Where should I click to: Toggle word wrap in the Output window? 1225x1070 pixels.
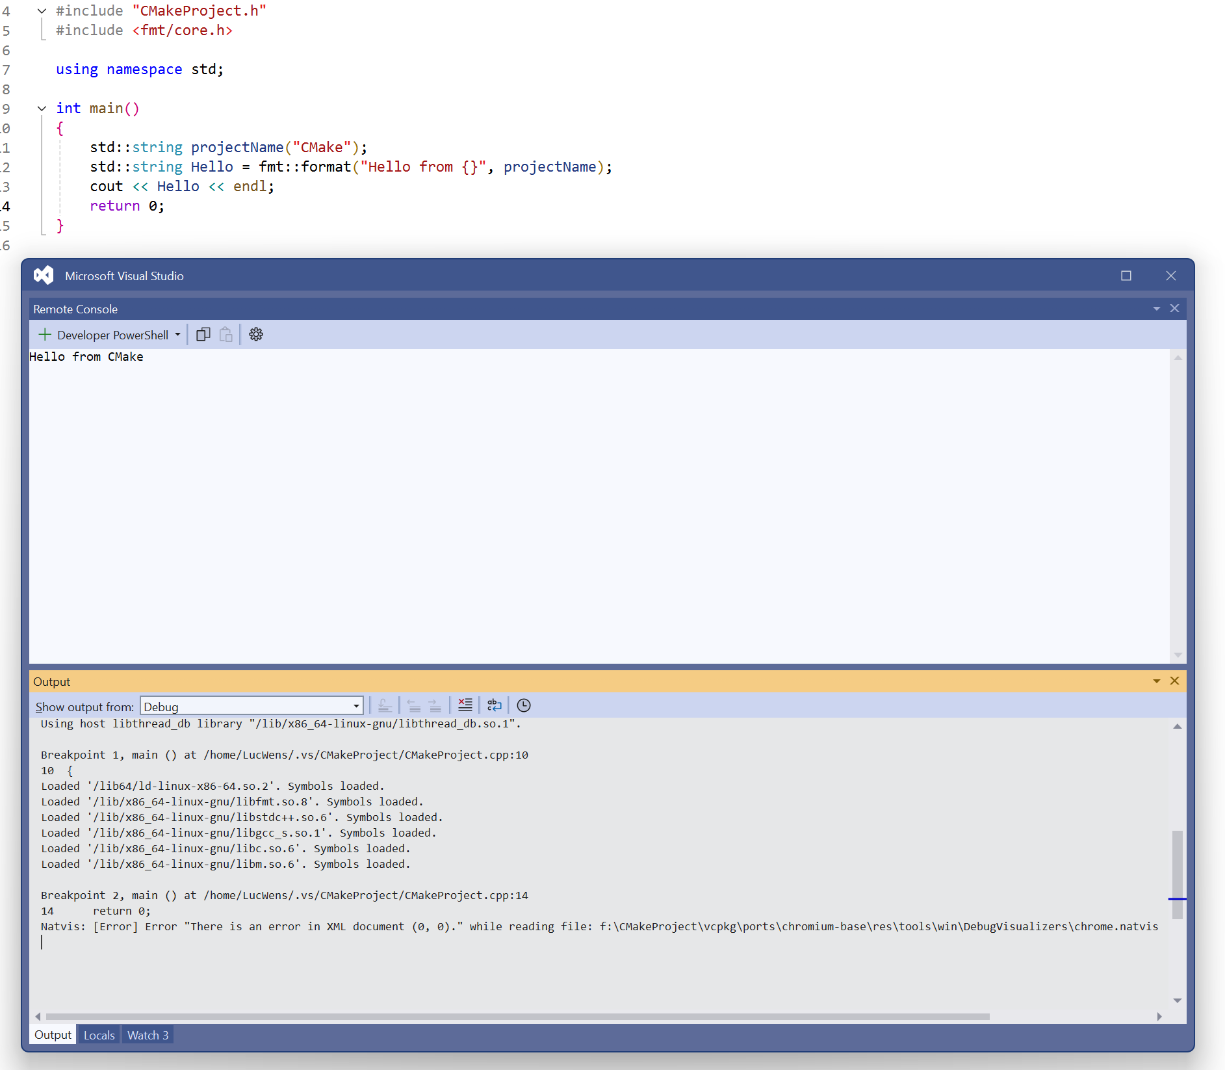495,705
